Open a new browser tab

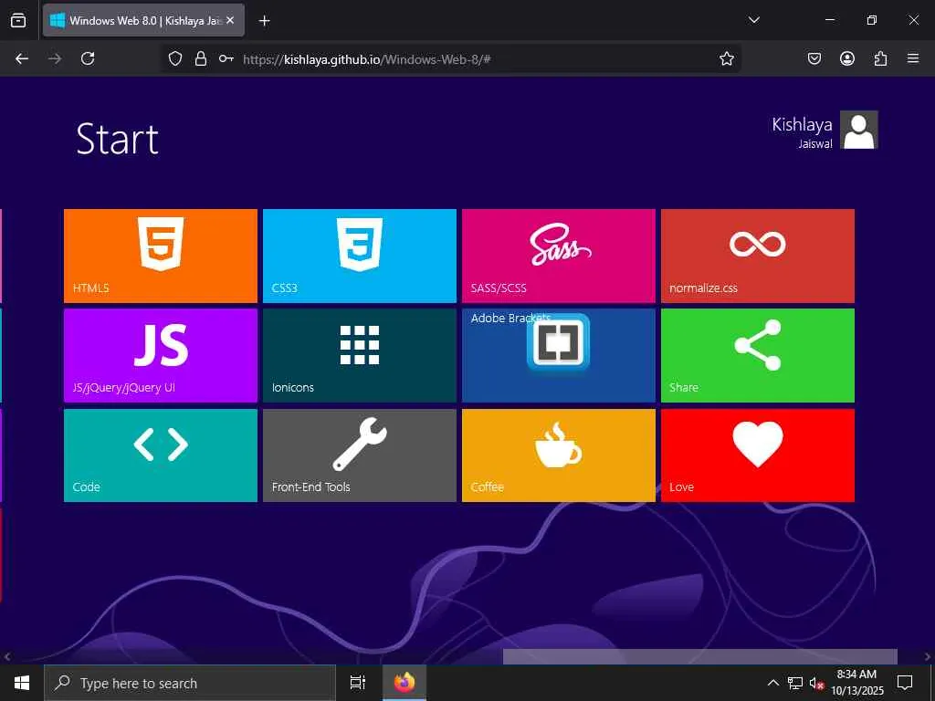(x=264, y=21)
